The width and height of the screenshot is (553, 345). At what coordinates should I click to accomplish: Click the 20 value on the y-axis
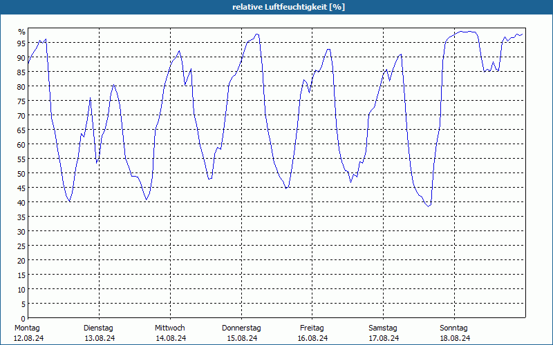point(21,261)
